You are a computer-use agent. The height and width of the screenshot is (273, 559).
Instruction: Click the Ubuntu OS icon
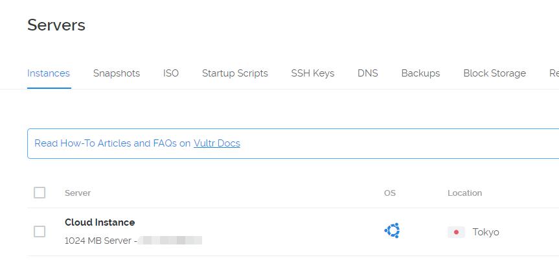click(392, 231)
